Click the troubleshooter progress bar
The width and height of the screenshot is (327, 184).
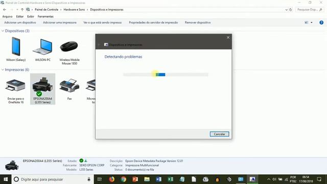(166, 75)
